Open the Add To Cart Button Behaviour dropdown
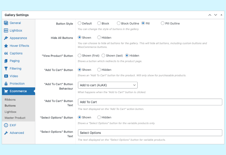Image resolution: width=226 pixels, height=155 pixels. point(107,85)
